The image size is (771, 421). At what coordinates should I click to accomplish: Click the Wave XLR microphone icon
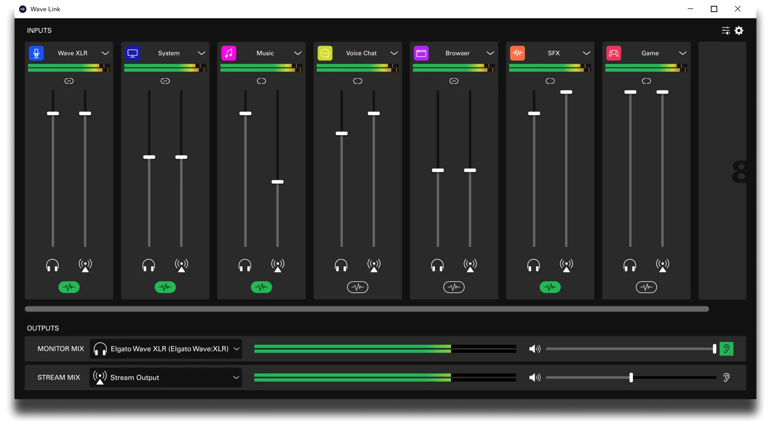36,53
